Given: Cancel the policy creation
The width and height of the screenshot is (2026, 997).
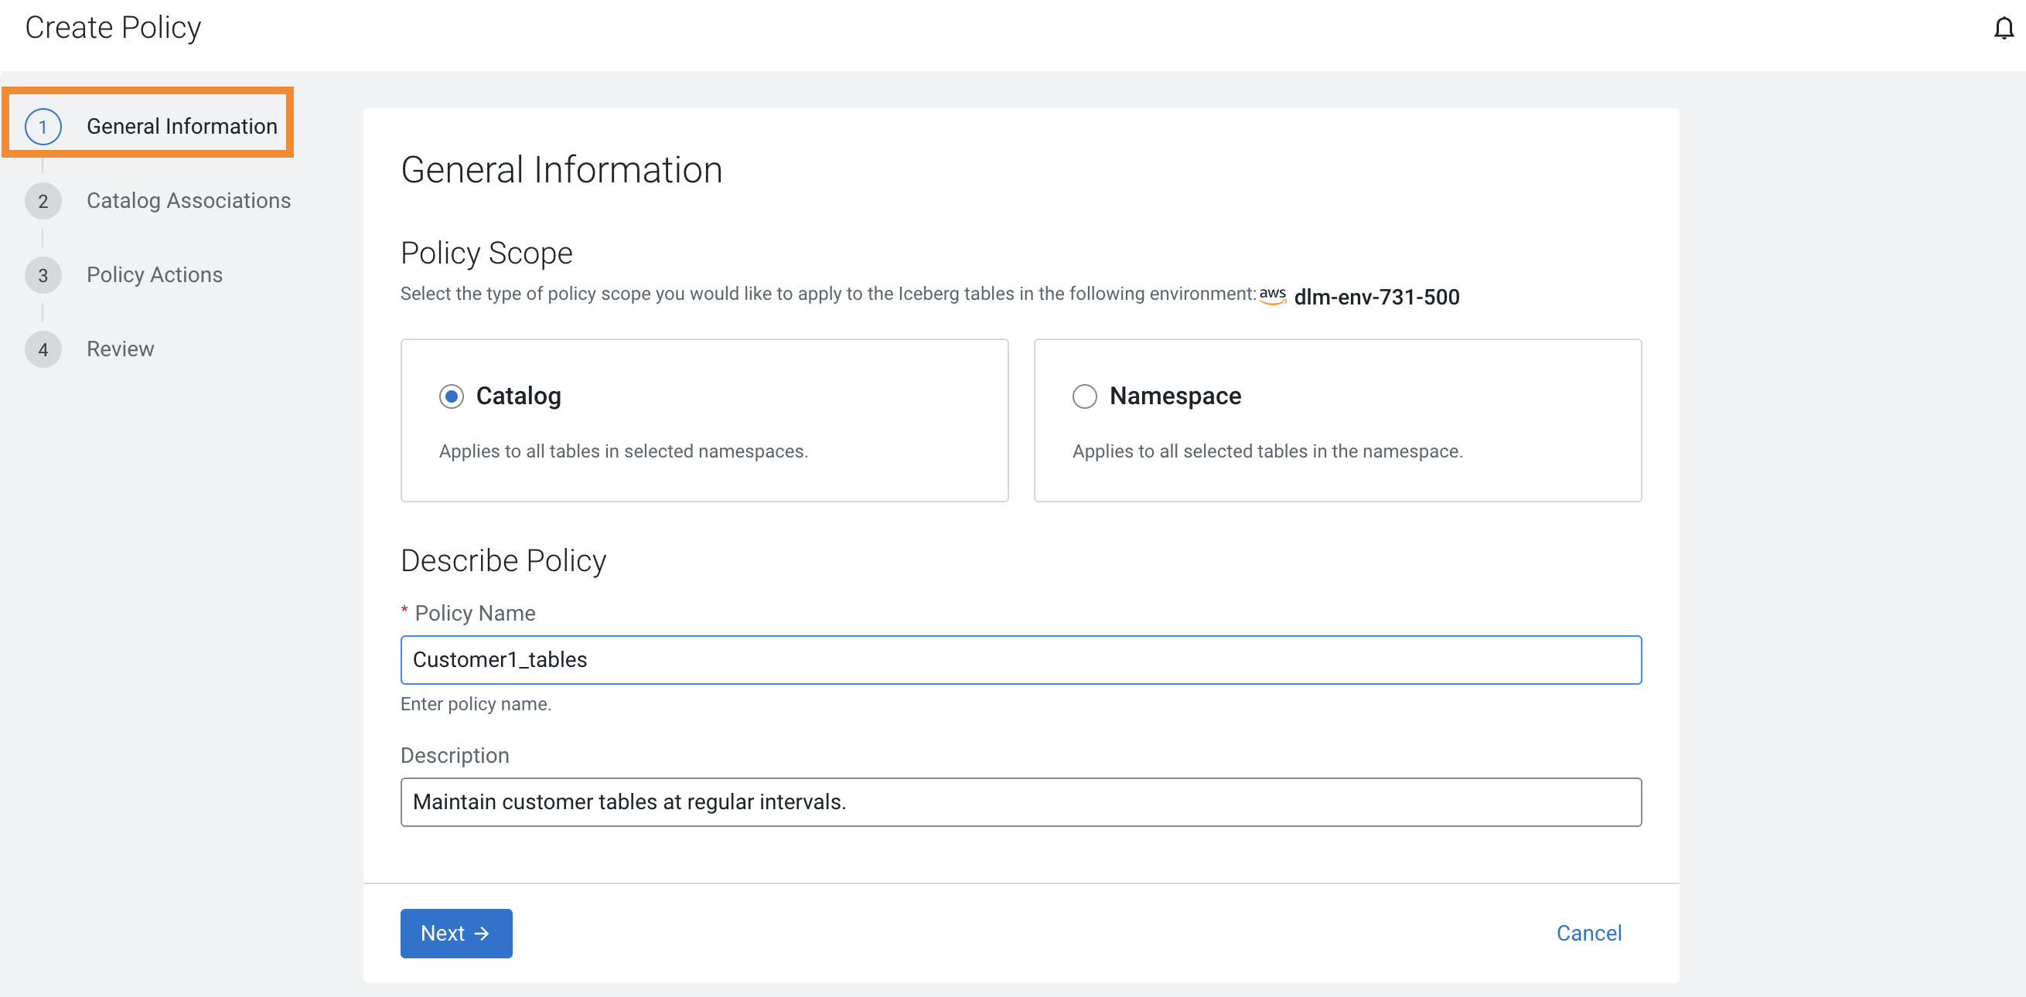Looking at the screenshot, I should point(1589,933).
